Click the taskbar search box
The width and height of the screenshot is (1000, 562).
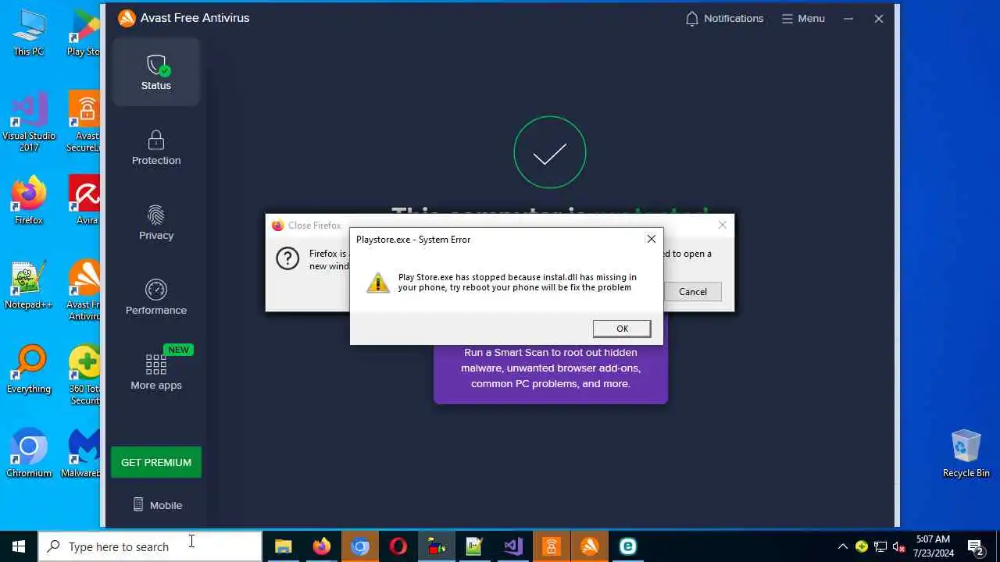click(150, 546)
